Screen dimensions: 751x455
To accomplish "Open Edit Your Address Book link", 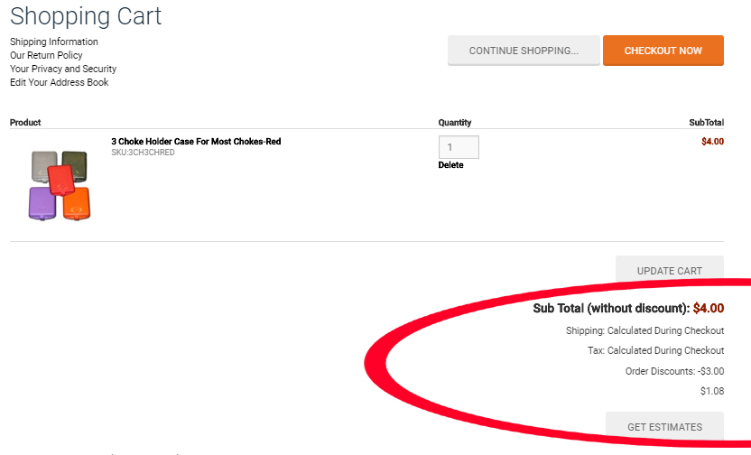I will click(x=59, y=82).
